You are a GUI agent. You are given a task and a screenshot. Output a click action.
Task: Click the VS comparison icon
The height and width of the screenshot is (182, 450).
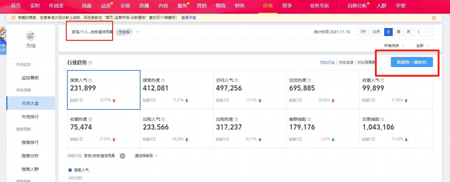[x=122, y=156]
